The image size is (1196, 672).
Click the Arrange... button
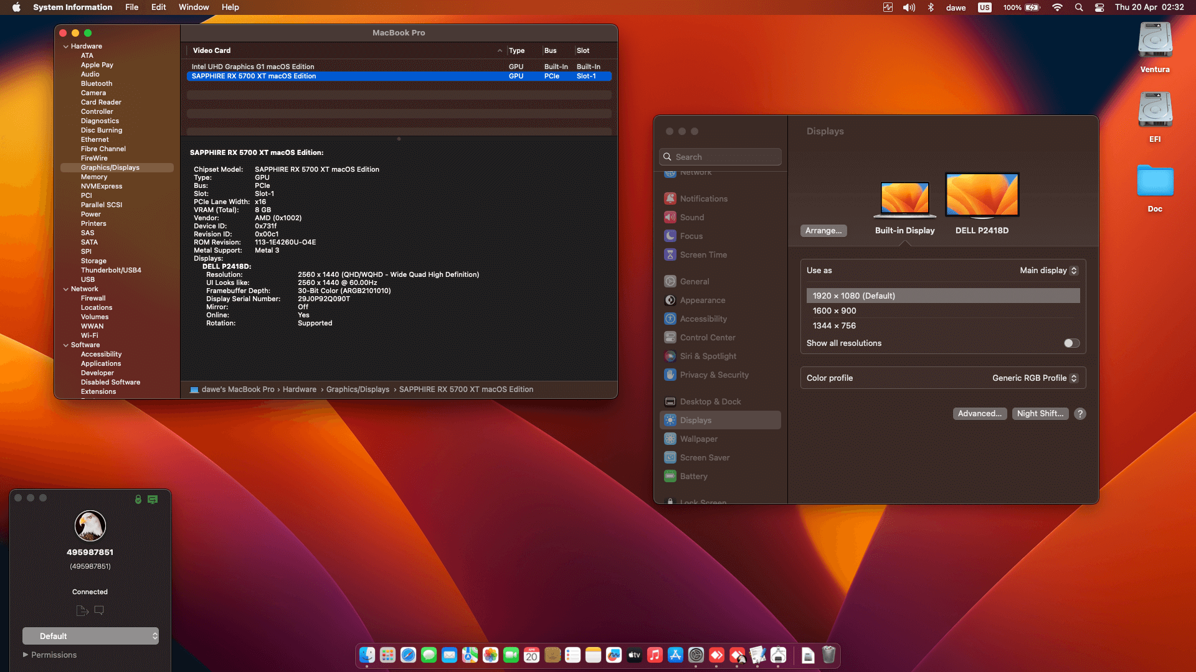(823, 231)
